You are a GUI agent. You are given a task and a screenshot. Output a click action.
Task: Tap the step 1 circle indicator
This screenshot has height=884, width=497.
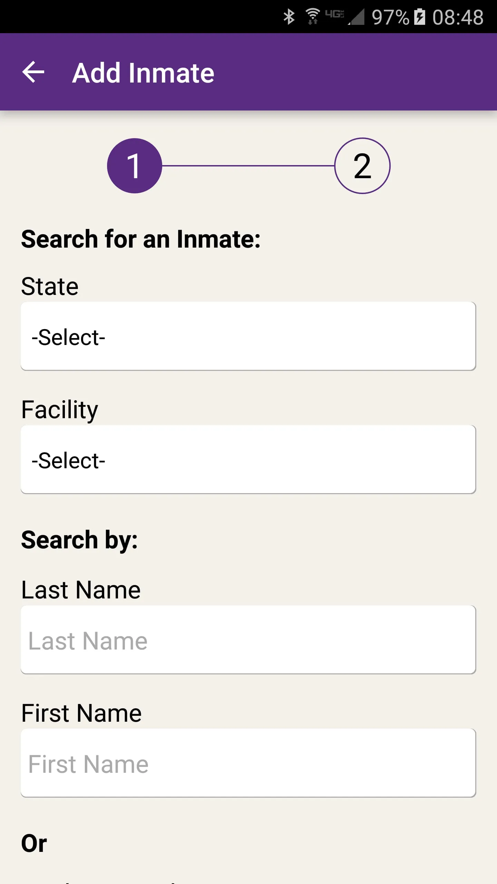click(x=135, y=166)
